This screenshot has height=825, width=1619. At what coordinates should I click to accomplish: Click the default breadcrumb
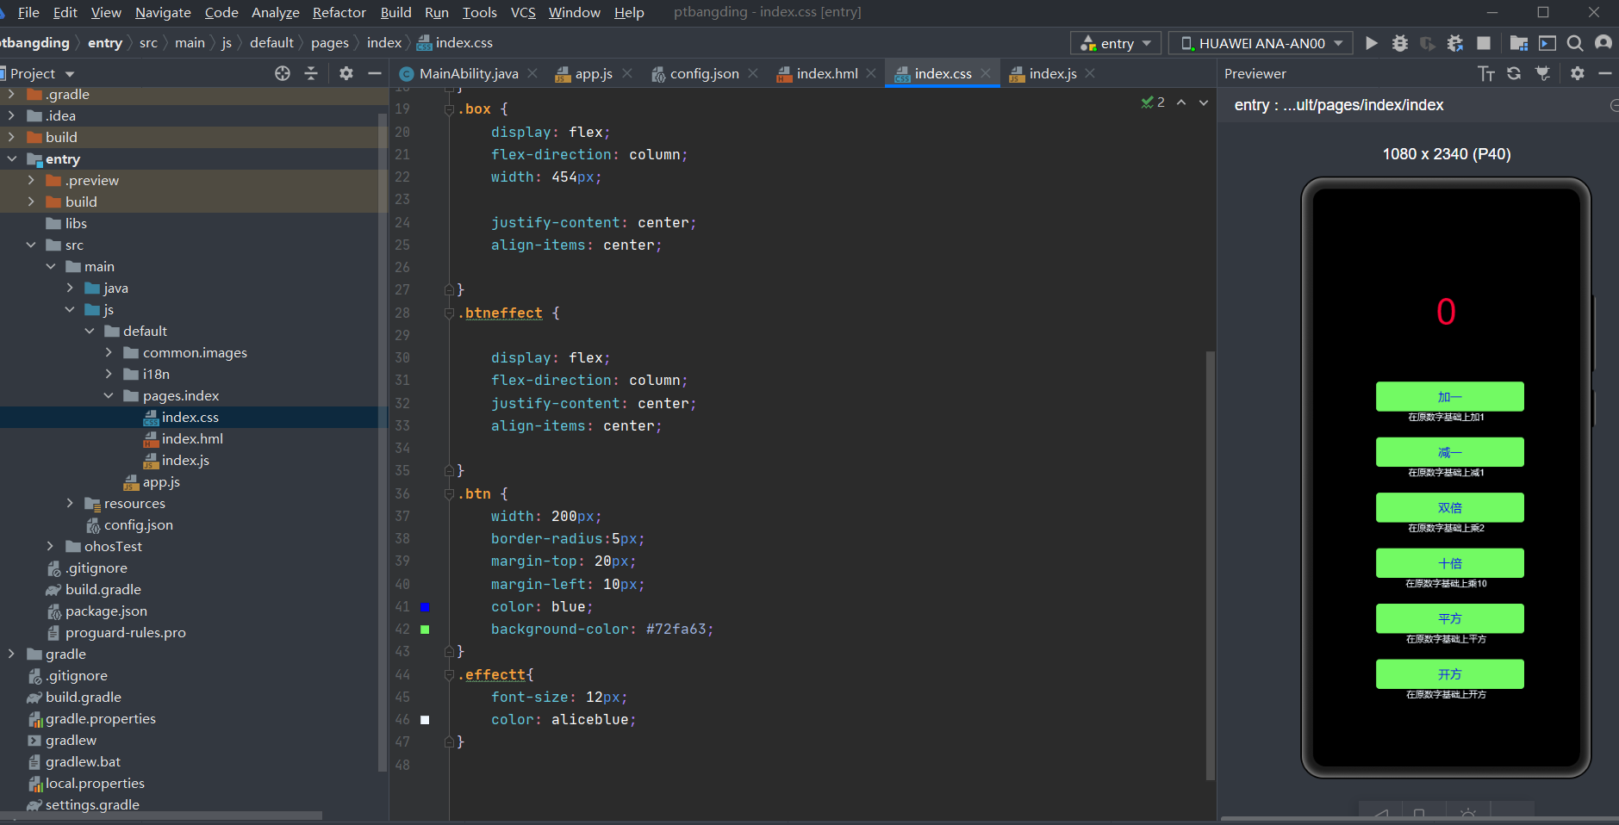click(271, 43)
